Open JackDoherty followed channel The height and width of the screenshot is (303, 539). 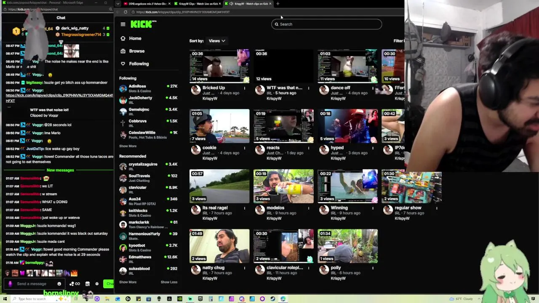coord(148,100)
